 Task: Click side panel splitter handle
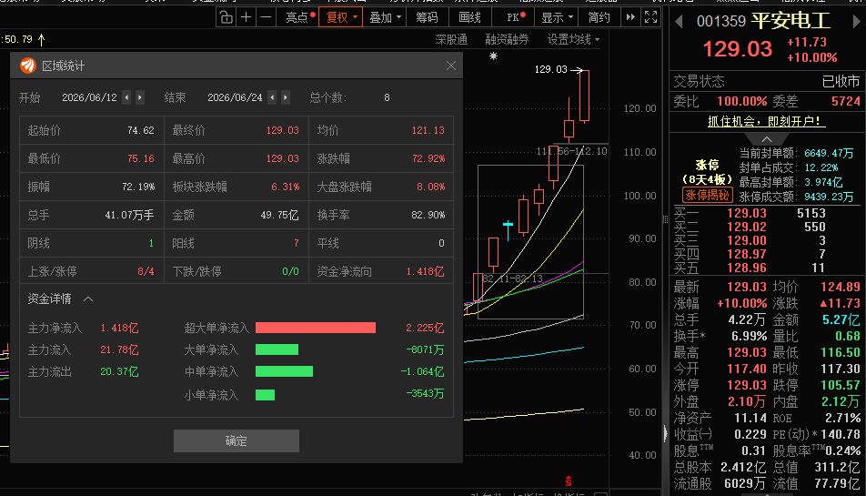tap(666, 219)
